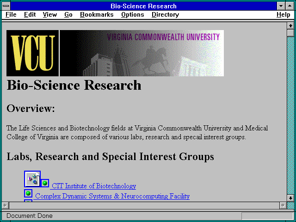Open the Help menu
The height and width of the screenshot is (222, 296).
(x=284, y=14)
